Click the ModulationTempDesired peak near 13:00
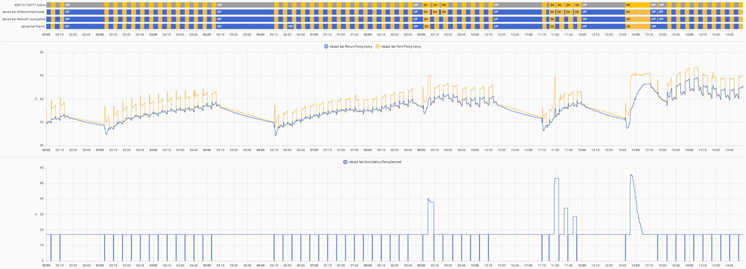The height and width of the screenshot is (269, 746). coord(631,175)
